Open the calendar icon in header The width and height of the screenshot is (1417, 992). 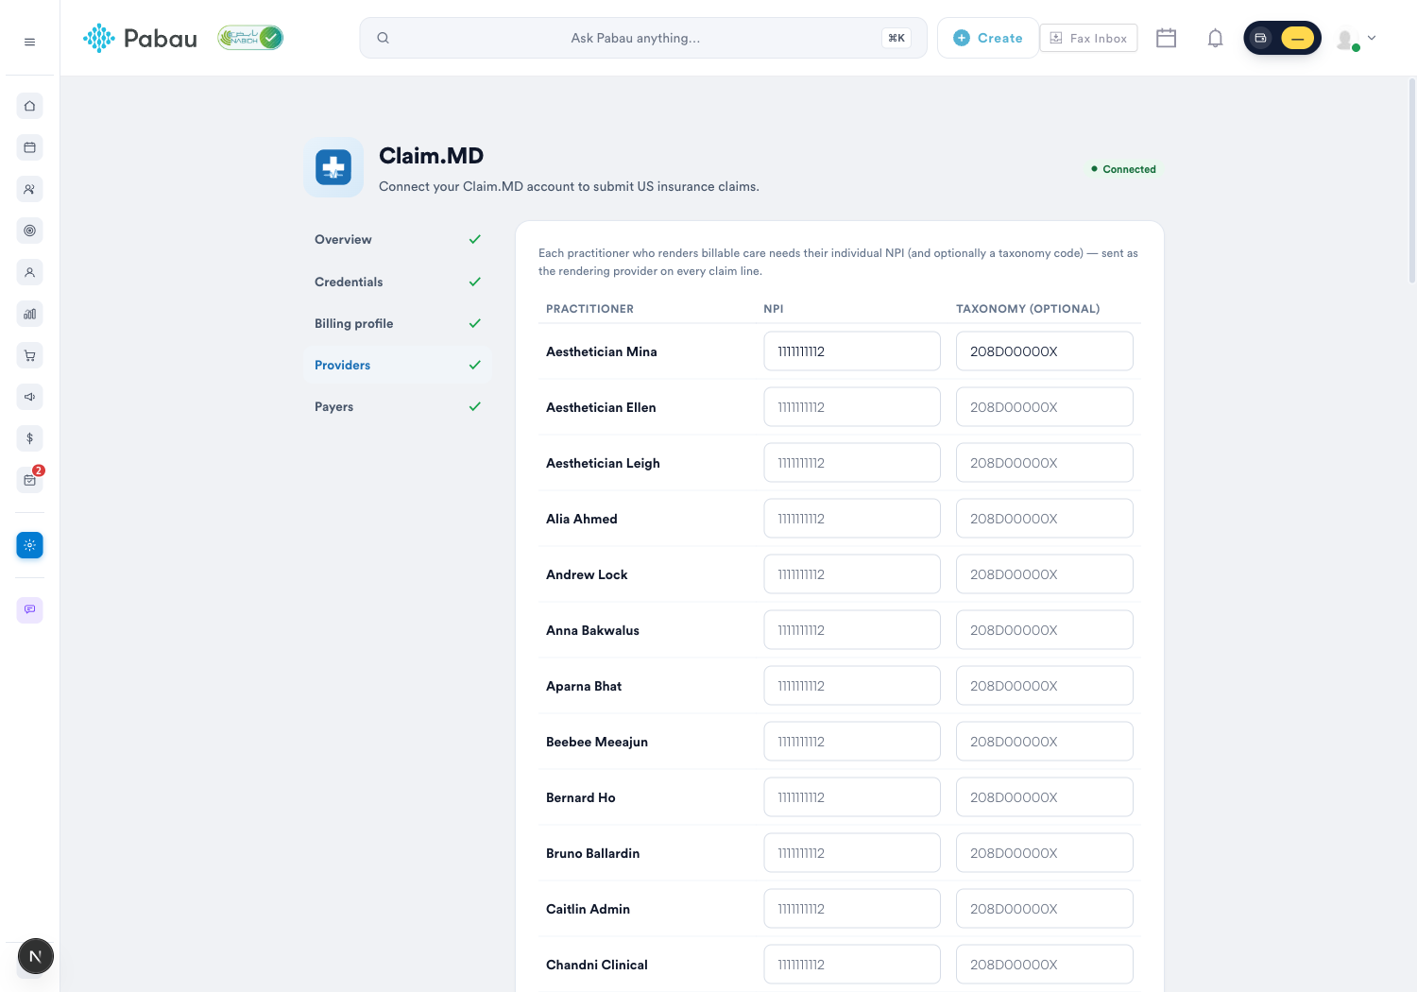[x=1166, y=38]
